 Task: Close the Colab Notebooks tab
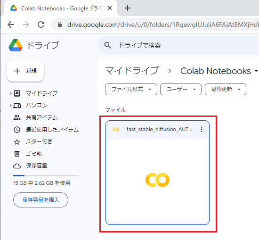pos(110,8)
